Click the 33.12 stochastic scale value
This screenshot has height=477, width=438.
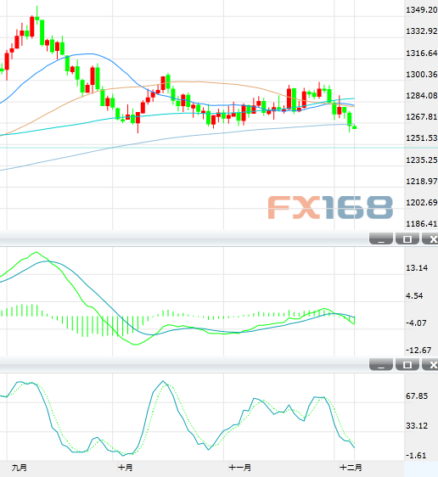417,425
